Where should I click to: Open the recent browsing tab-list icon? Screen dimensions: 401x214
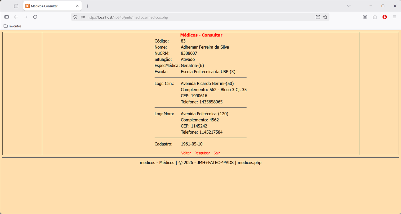[16, 6]
